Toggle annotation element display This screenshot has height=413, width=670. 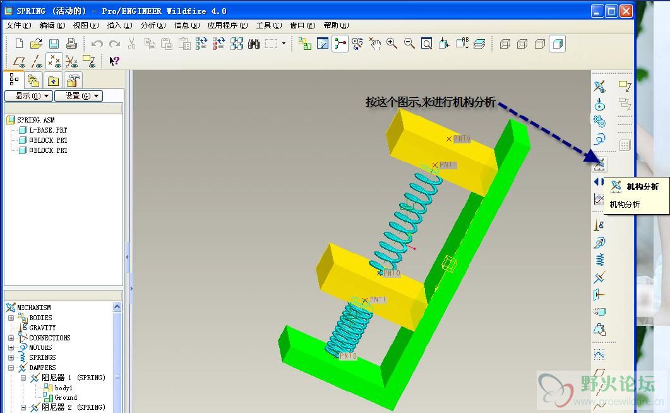pyautogui.click(x=89, y=61)
